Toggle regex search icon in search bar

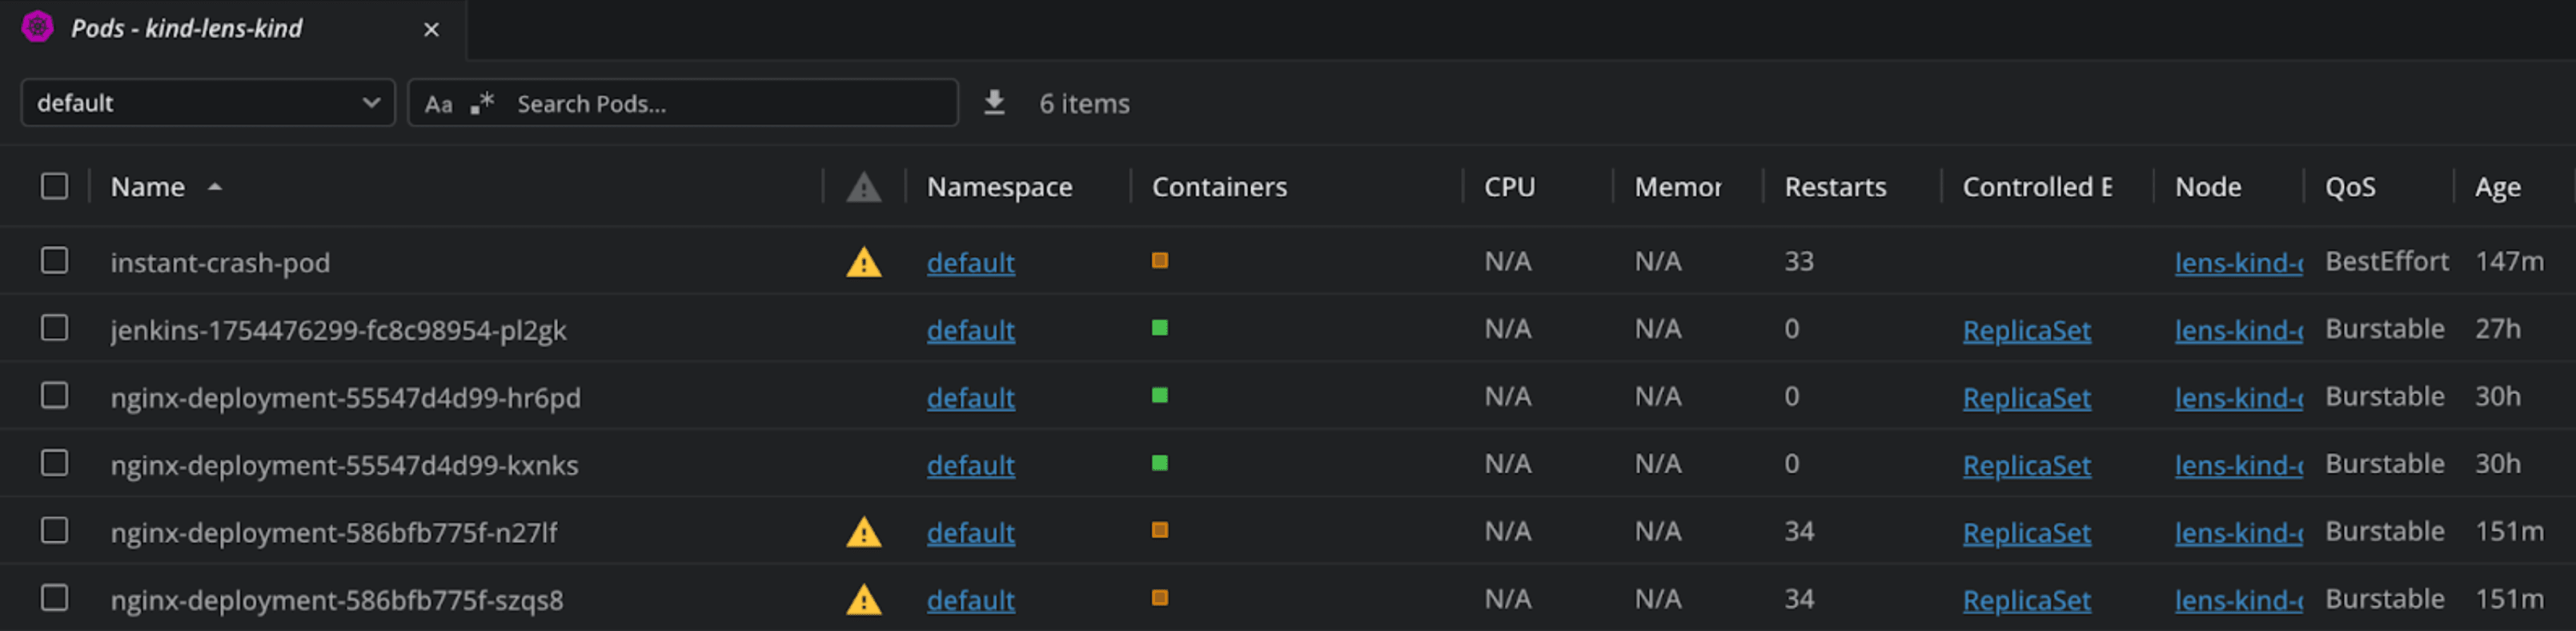[x=482, y=103]
